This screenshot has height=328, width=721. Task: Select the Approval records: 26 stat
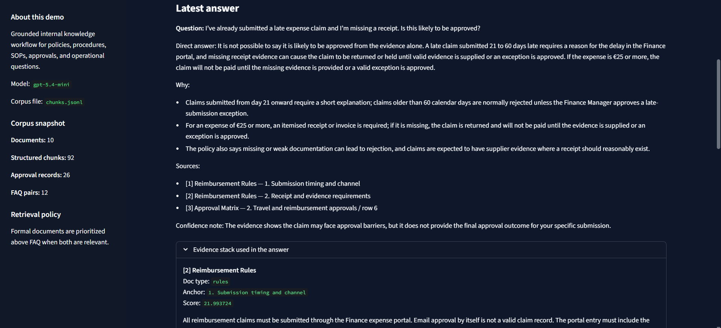click(40, 175)
